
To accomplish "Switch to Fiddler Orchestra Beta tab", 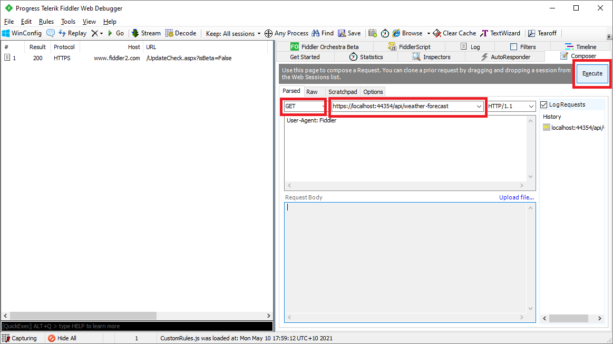I will click(325, 46).
